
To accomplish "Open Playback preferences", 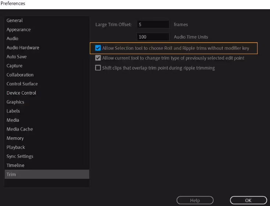I will tap(16, 147).
